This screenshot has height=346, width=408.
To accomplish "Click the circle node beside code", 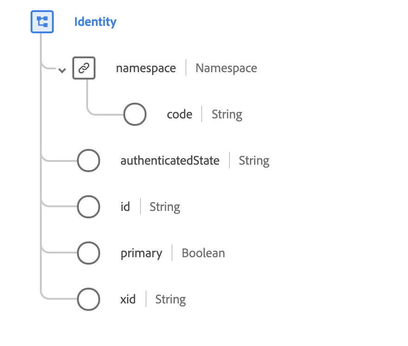I will click(x=135, y=114).
